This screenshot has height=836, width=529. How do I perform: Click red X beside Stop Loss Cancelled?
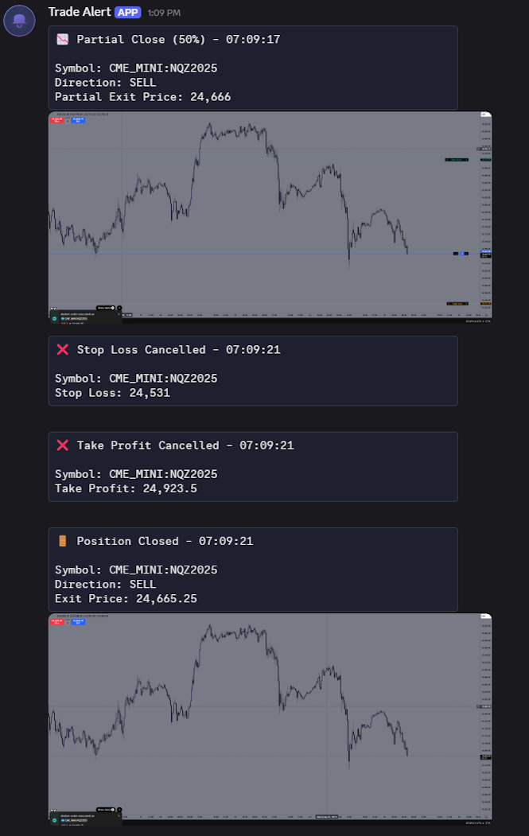(62, 349)
